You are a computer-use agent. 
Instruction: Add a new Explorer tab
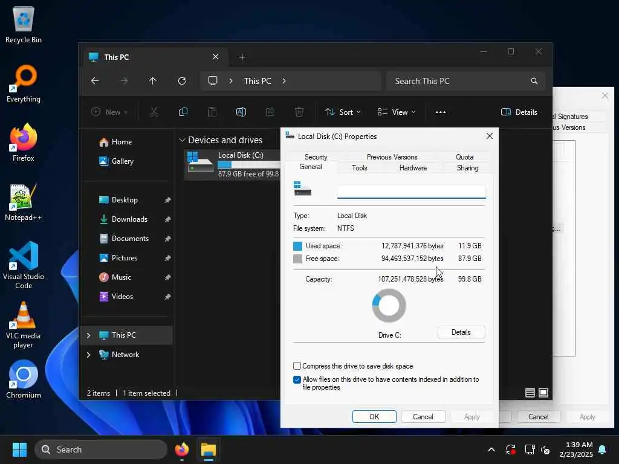(x=242, y=57)
